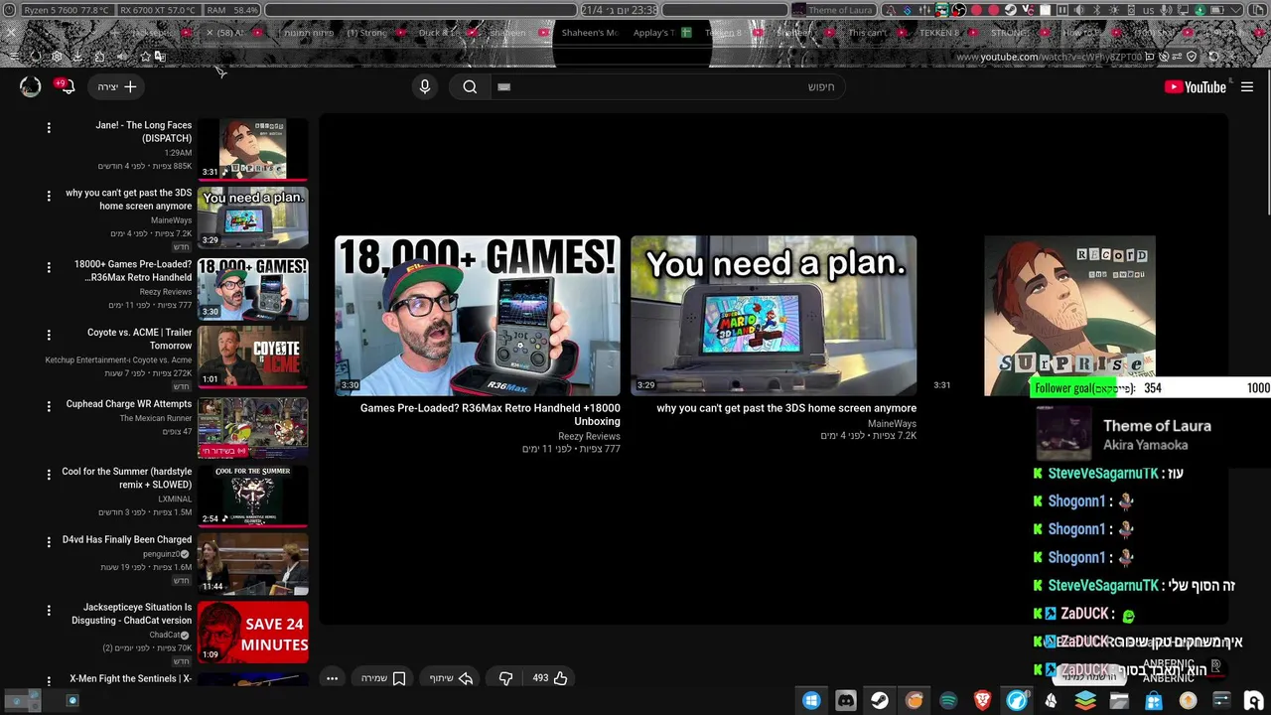The width and height of the screenshot is (1271, 715).
Task: Open Brave browser from the taskbar
Action: (x=982, y=700)
